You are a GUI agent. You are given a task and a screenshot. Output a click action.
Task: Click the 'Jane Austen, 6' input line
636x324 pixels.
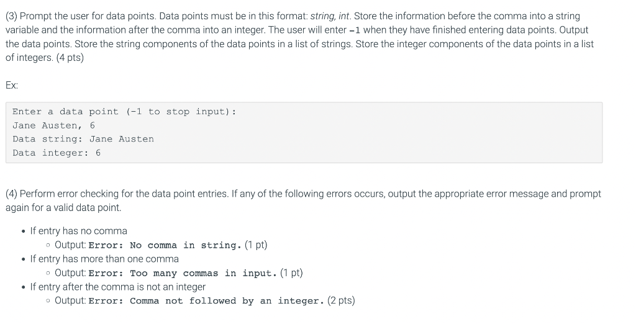(53, 125)
